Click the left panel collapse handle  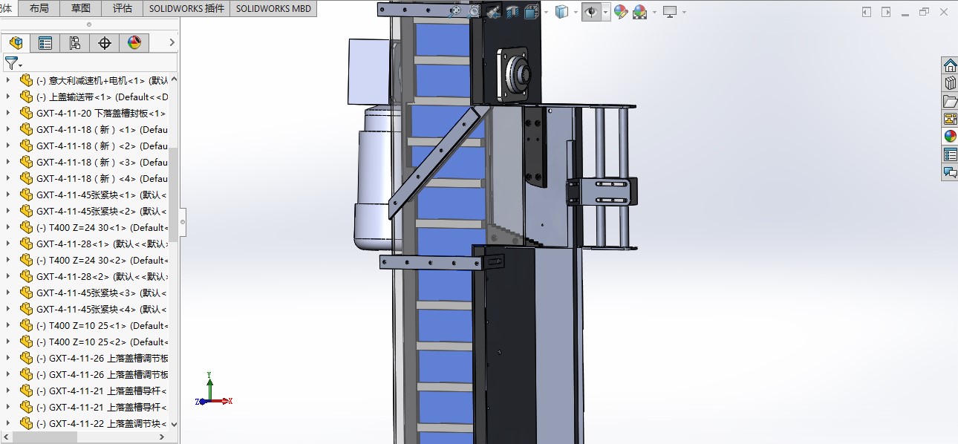[183, 221]
